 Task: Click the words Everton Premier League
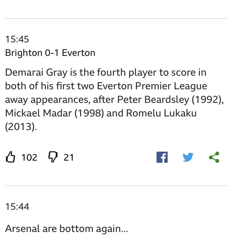coord(152,86)
